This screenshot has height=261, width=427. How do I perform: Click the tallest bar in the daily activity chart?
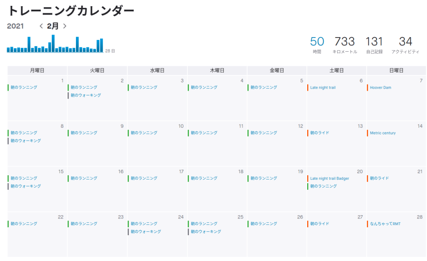(53, 43)
